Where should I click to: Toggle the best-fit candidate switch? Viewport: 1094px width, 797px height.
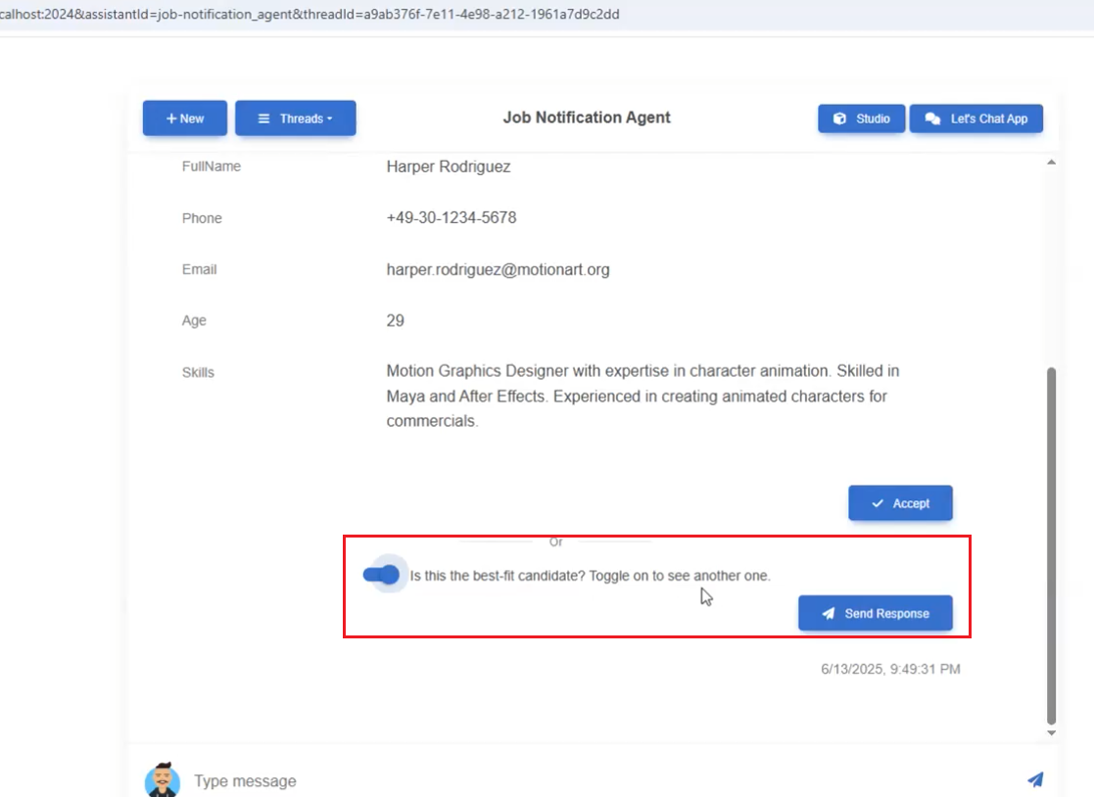381,575
